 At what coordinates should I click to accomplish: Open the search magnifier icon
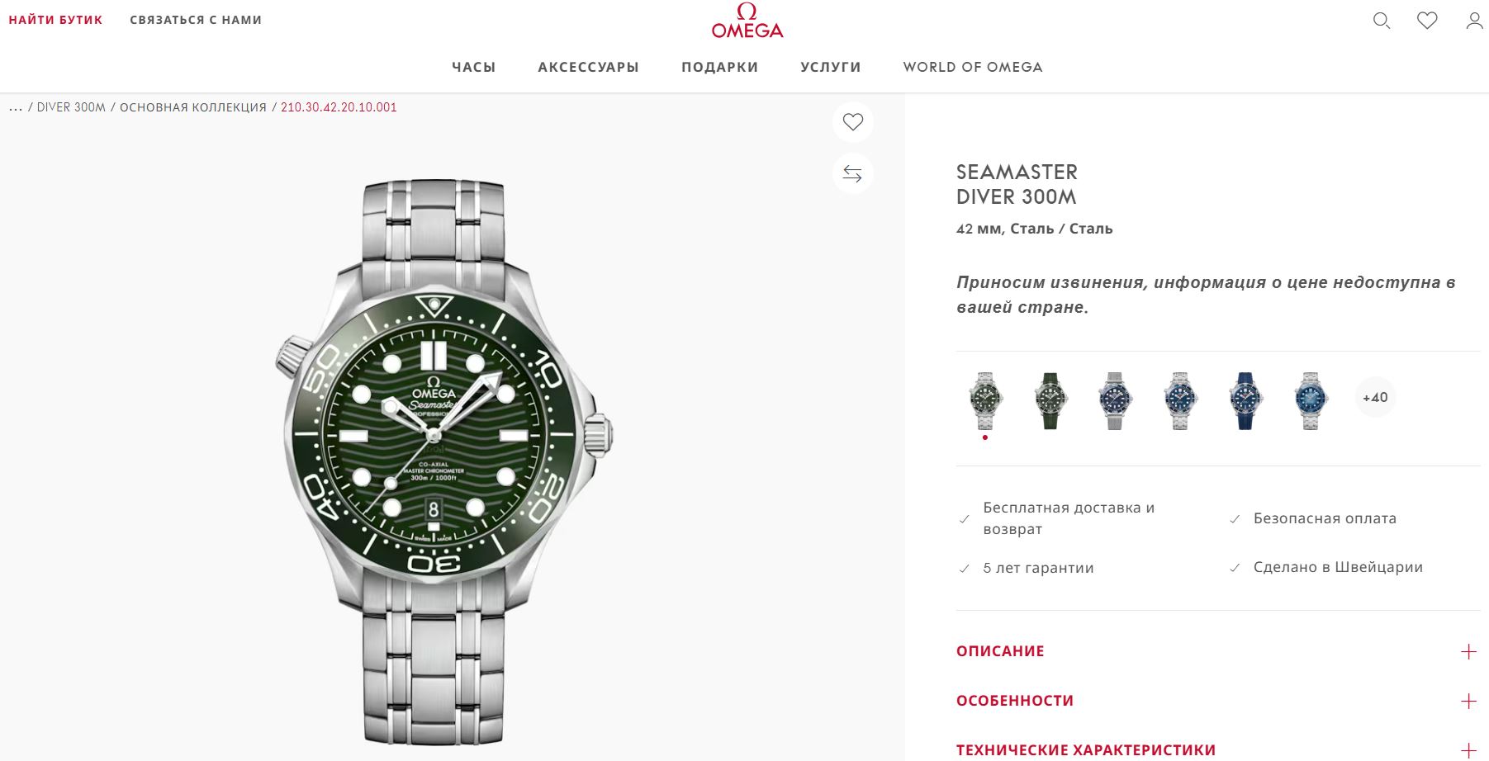click(x=1382, y=21)
